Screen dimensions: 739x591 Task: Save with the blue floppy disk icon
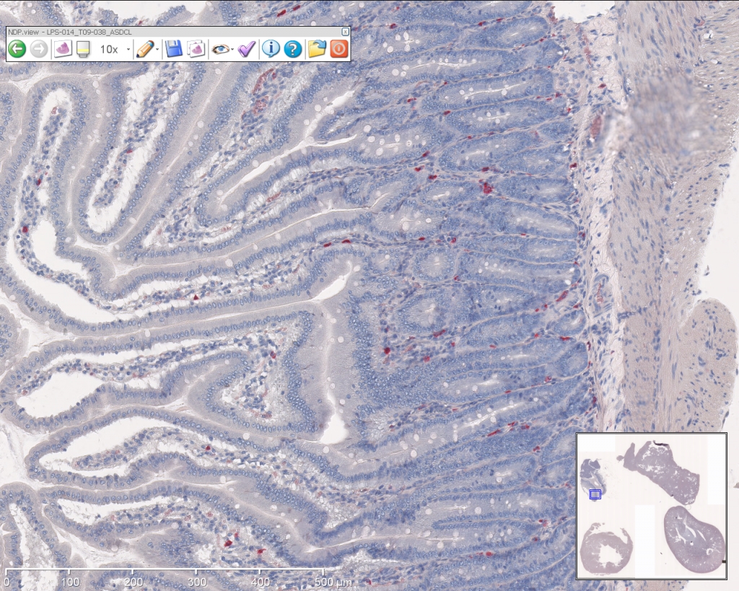174,49
